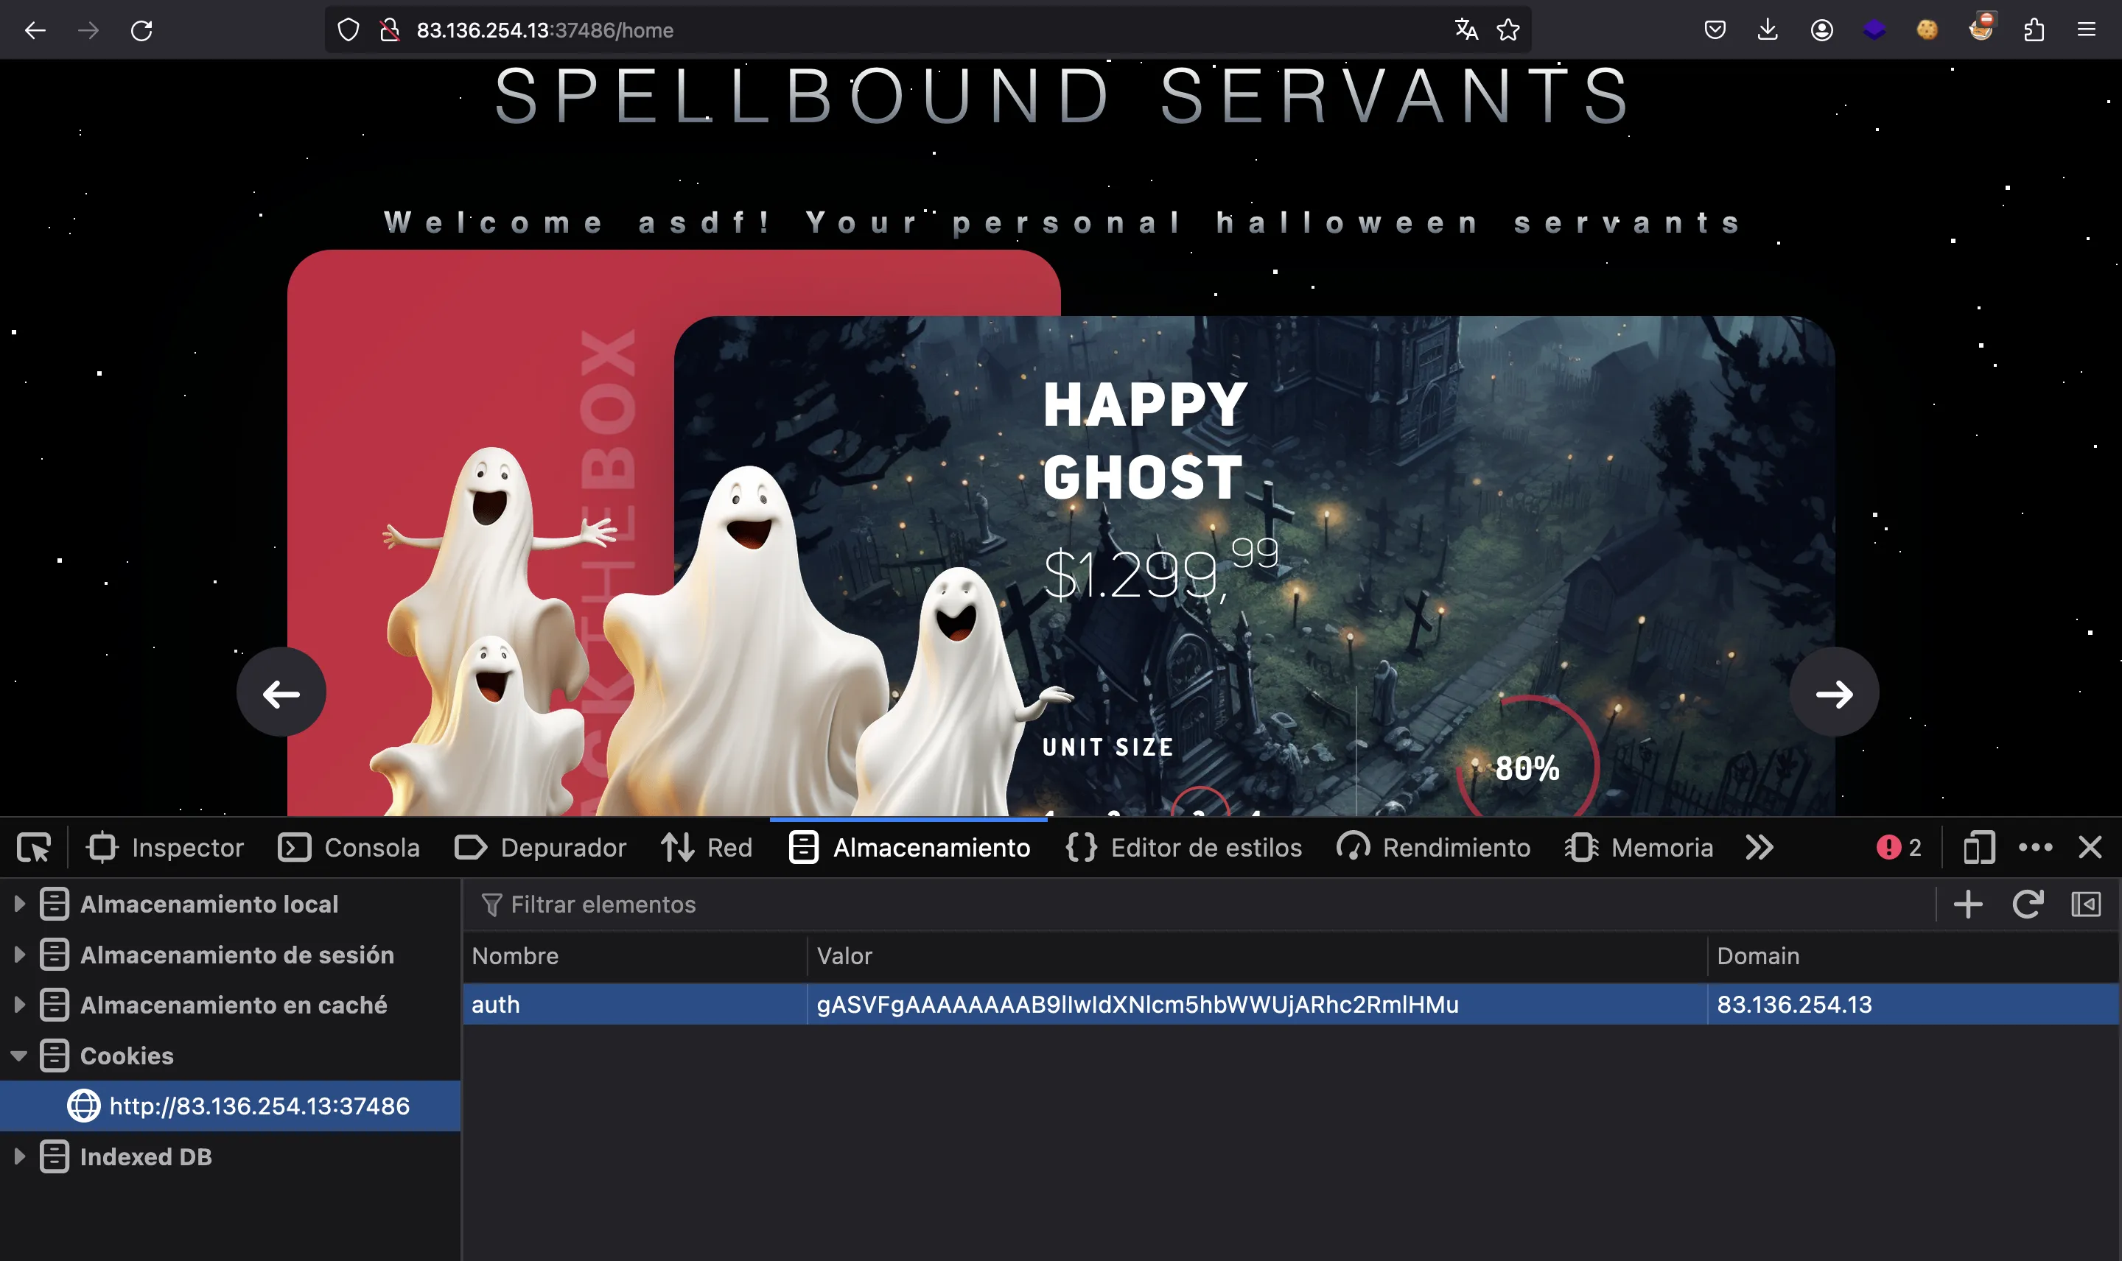Open the Depurador tab
The width and height of the screenshot is (2122, 1261).
[x=541, y=847]
